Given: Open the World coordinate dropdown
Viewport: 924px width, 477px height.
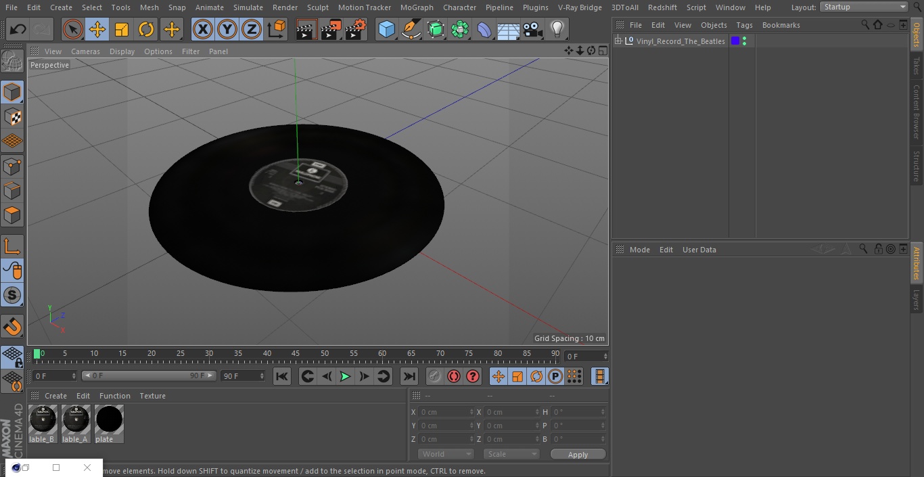Looking at the screenshot, I should pos(446,454).
